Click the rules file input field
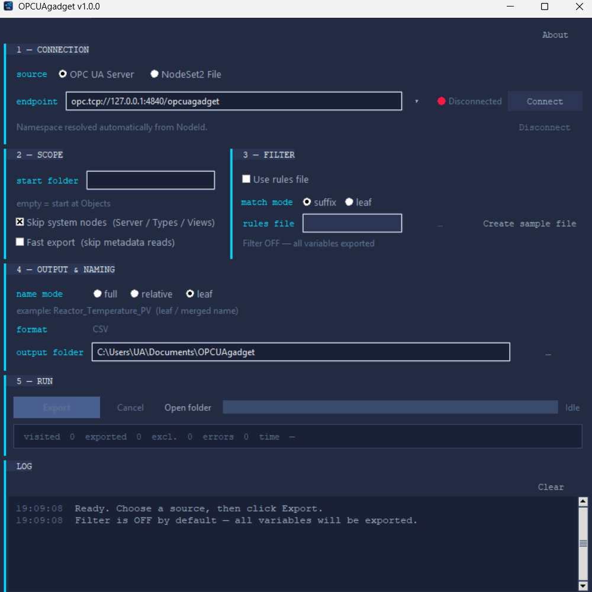The image size is (592, 592). [352, 223]
